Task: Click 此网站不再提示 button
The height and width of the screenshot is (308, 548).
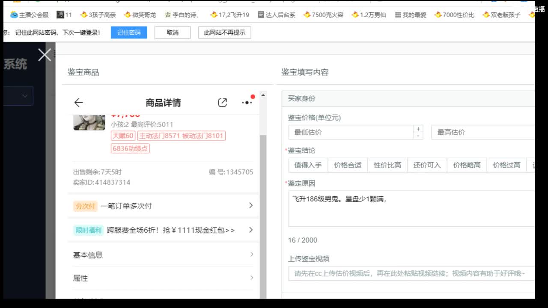Action: 224,33
